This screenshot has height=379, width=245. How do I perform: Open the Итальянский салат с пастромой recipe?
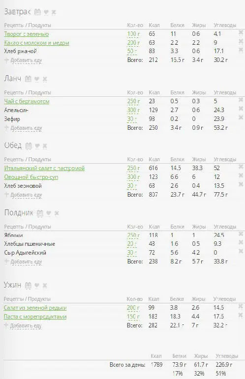44,168
